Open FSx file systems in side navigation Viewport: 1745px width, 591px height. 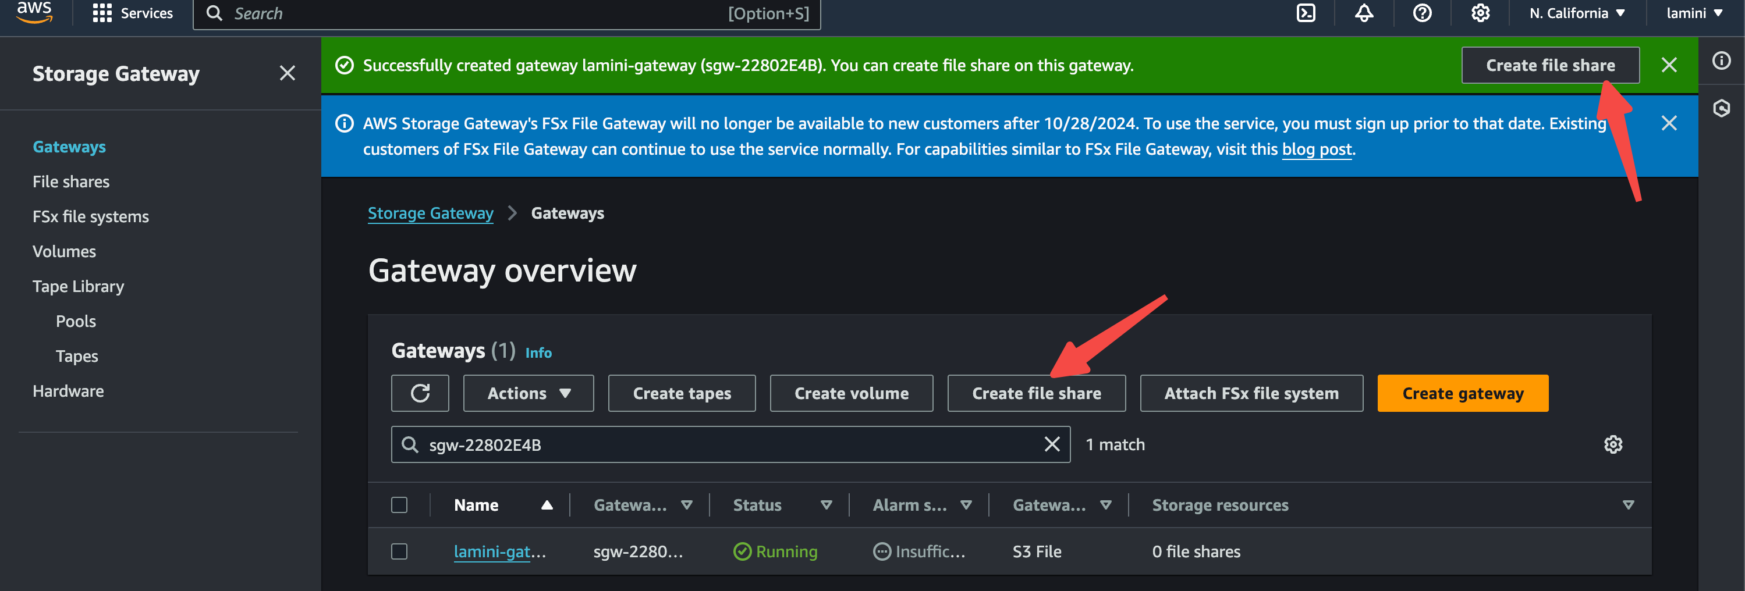(91, 216)
